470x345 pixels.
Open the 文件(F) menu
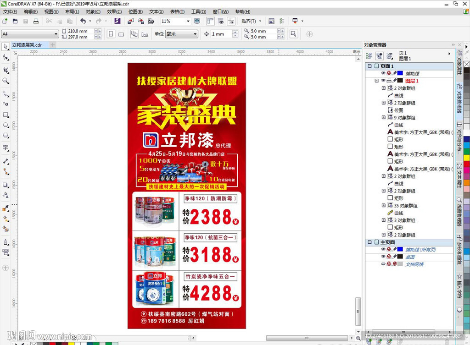pos(10,11)
